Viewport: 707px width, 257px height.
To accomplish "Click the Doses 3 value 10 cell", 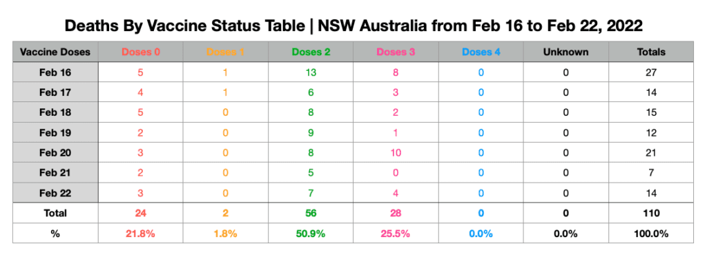I will [396, 152].
